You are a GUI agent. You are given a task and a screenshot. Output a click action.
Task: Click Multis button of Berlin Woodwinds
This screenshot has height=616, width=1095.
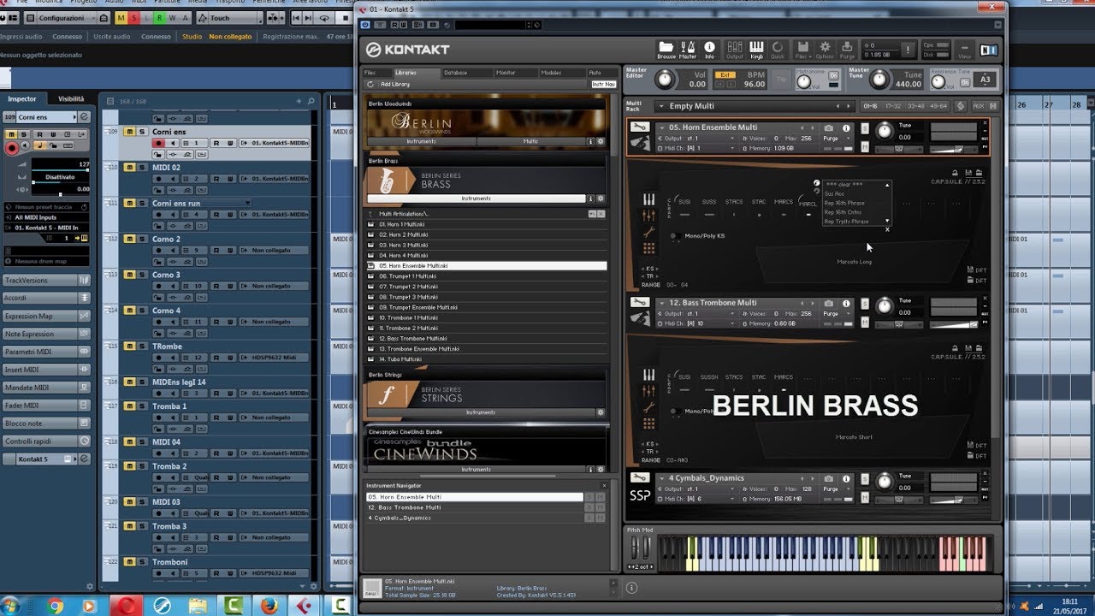pyautogui.click(x=530, y=141)
